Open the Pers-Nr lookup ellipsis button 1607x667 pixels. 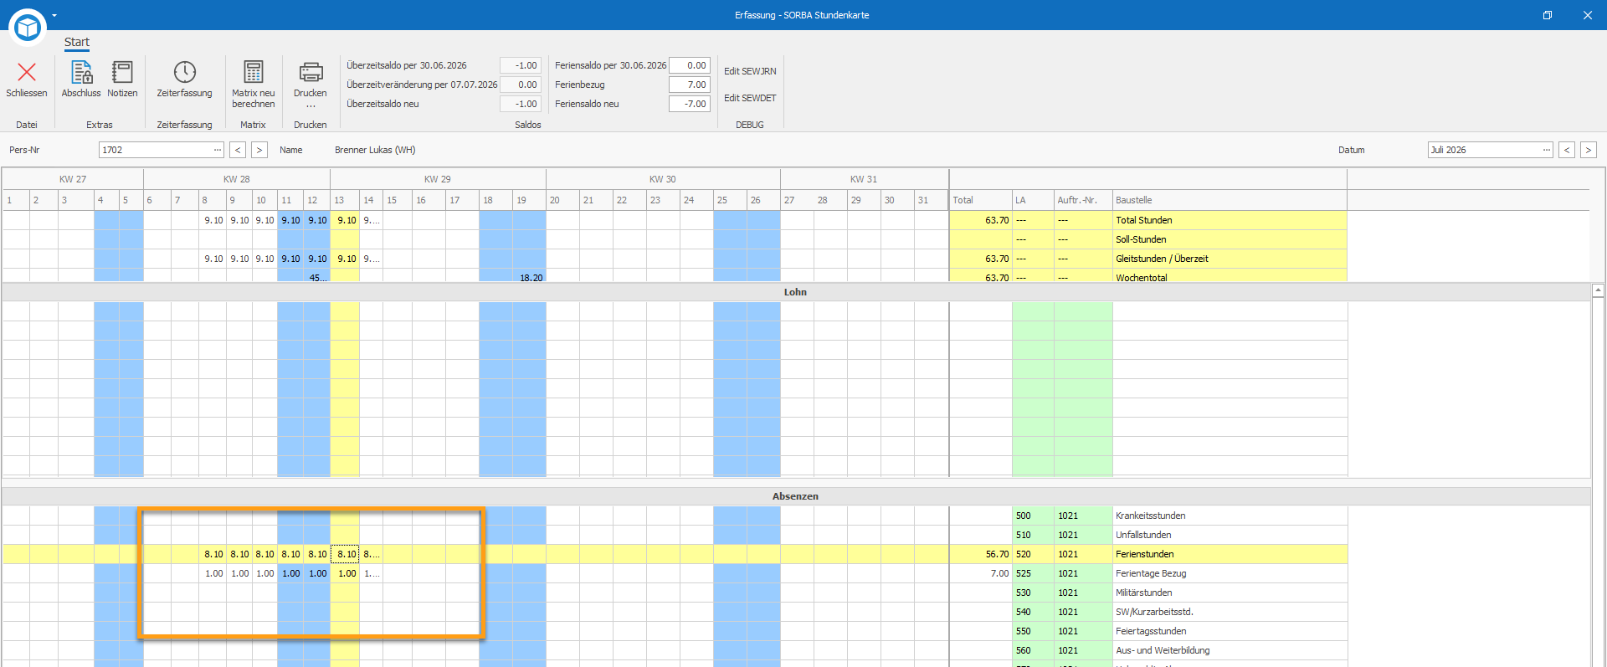tap(218, 150)
